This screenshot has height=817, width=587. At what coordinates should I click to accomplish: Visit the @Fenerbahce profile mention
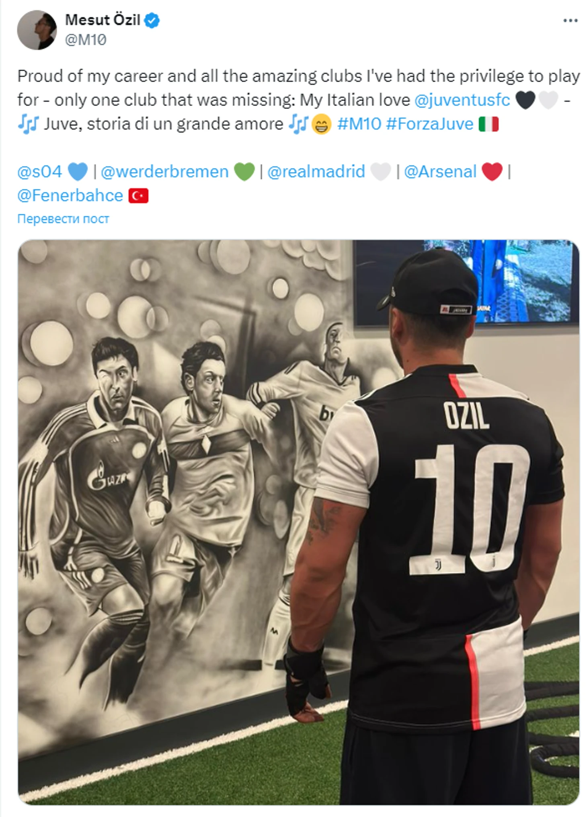70,195
